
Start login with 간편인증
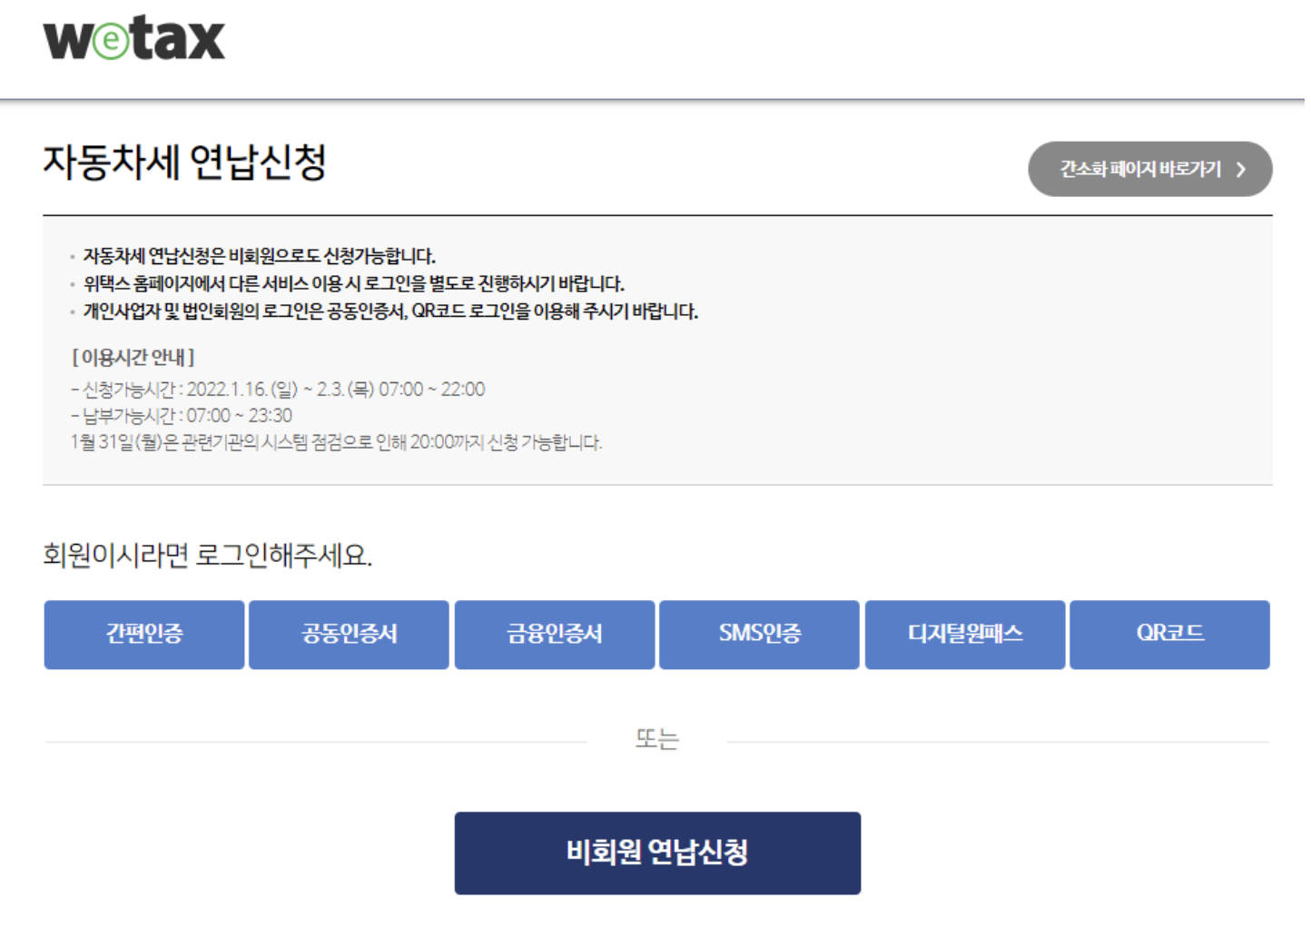click(x=143, y=634)
